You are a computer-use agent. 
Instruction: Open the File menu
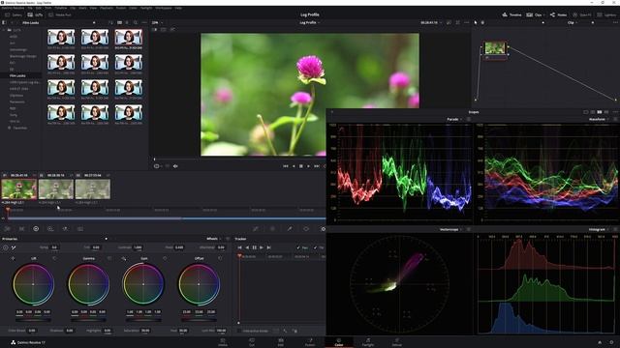(x=30, y=8)
